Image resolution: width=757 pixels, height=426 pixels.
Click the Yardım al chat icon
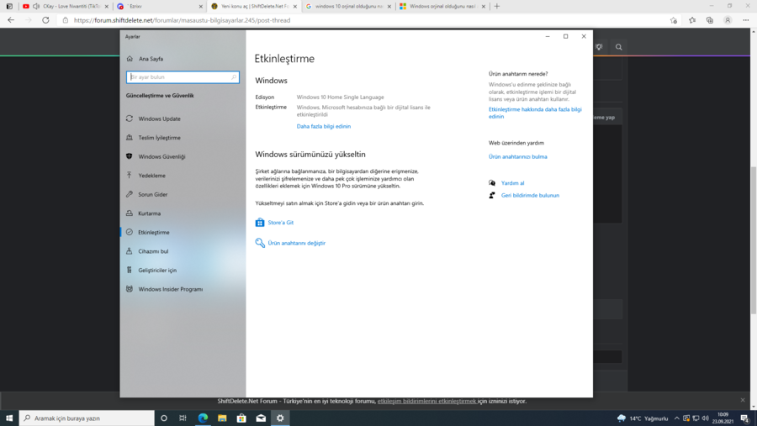(x=492, y=183)
